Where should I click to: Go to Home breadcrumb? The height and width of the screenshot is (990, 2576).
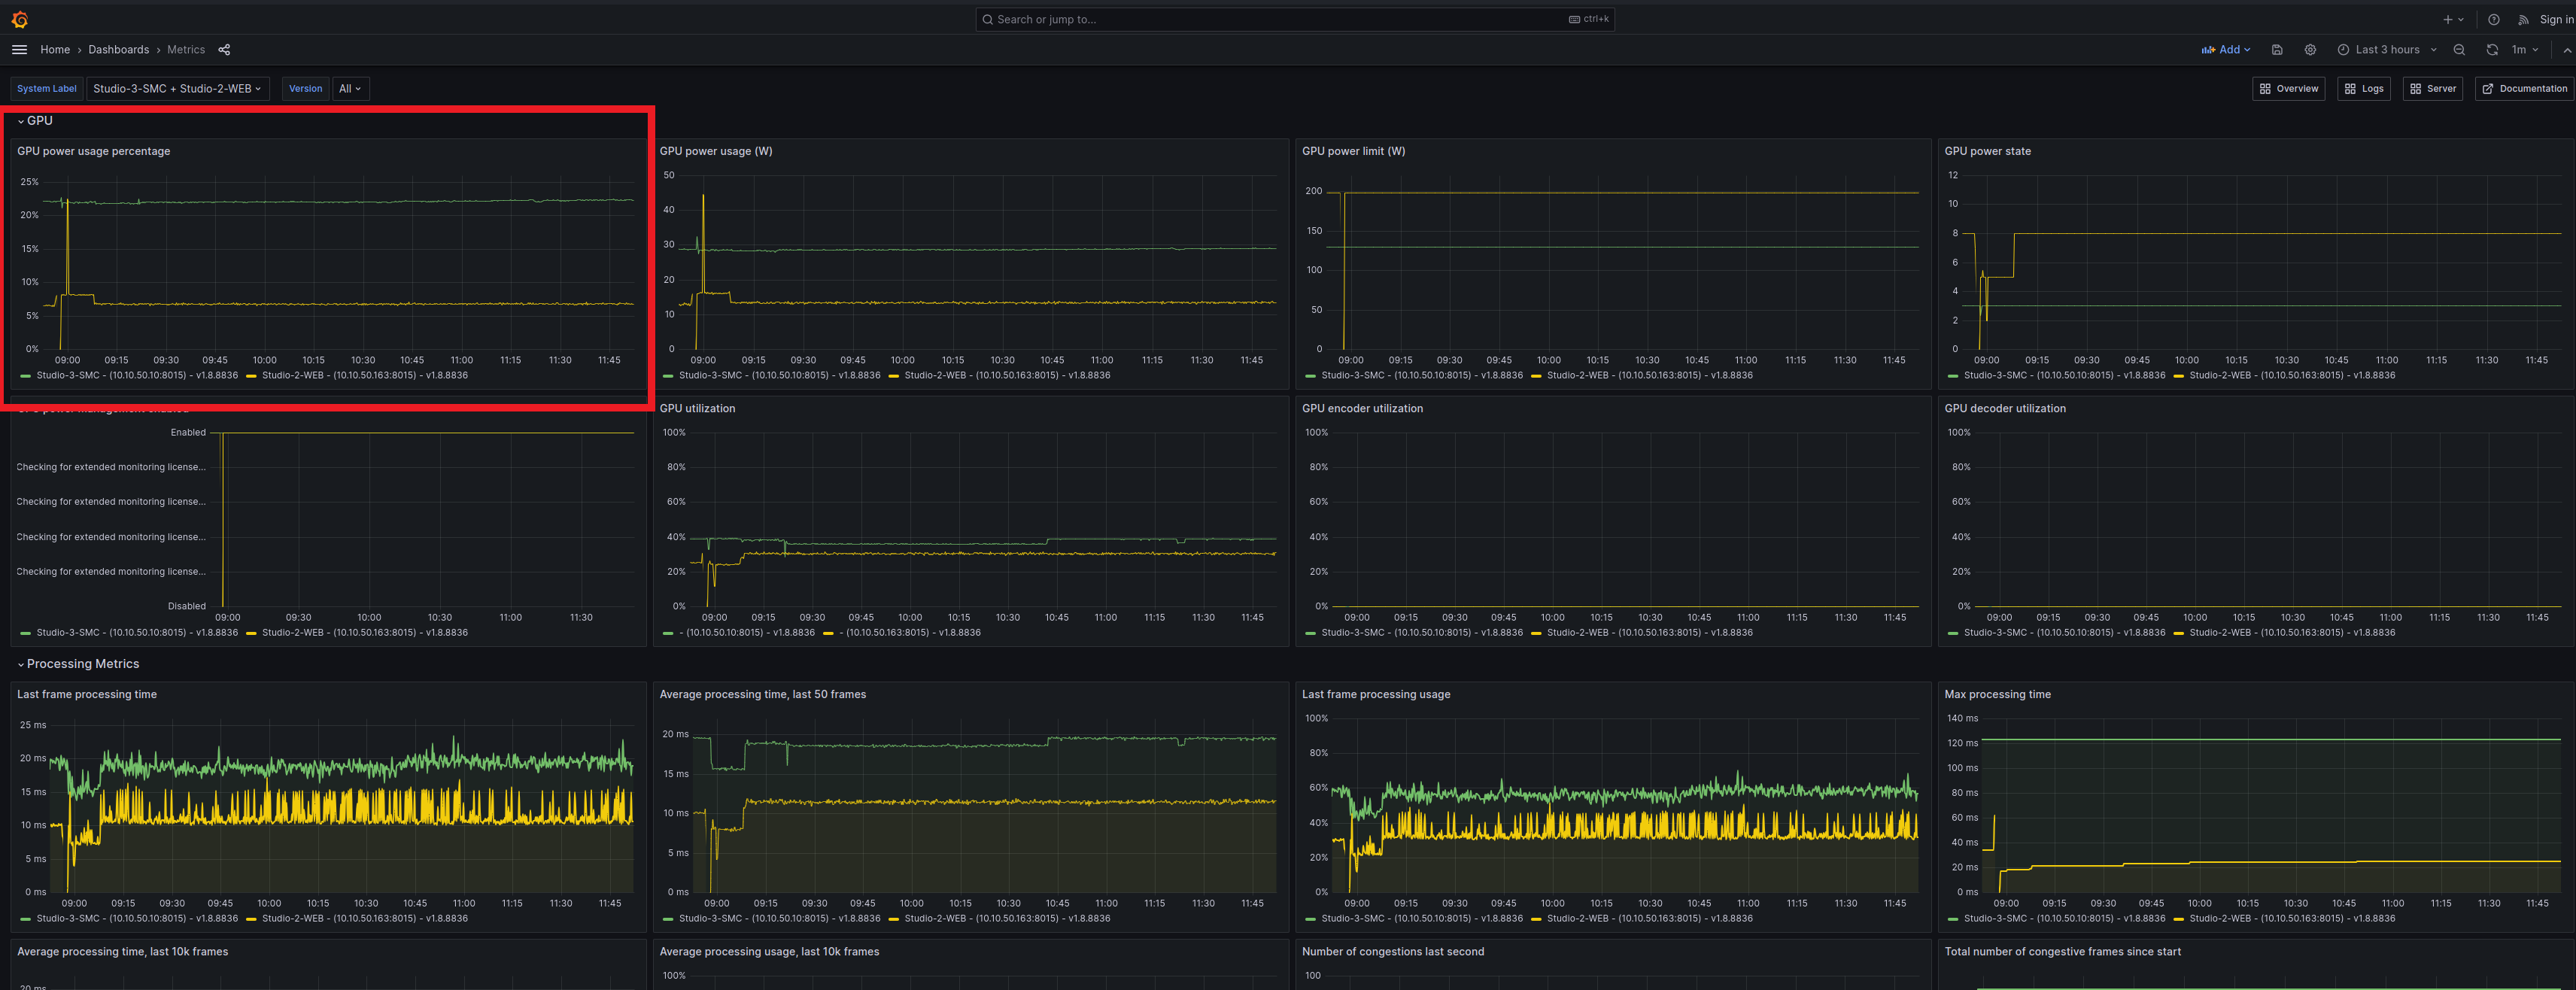(55, 49)
